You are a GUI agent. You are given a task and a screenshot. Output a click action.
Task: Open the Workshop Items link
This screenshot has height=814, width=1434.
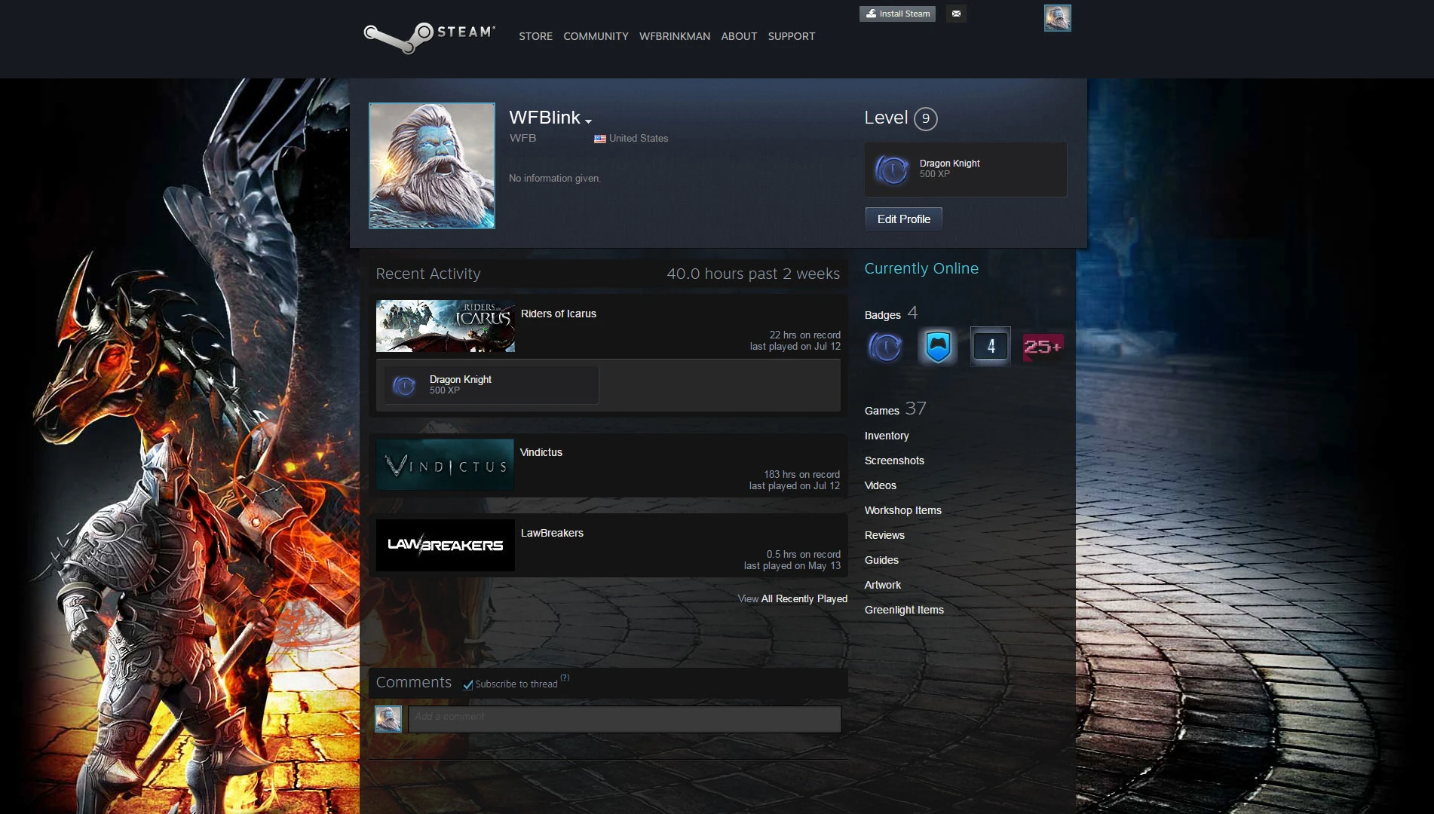[903, 510]
